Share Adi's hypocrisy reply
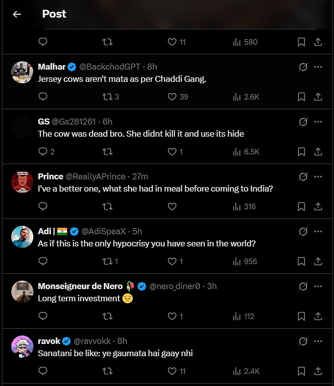Viewport: 334px width, 386px height. point(318,262)
